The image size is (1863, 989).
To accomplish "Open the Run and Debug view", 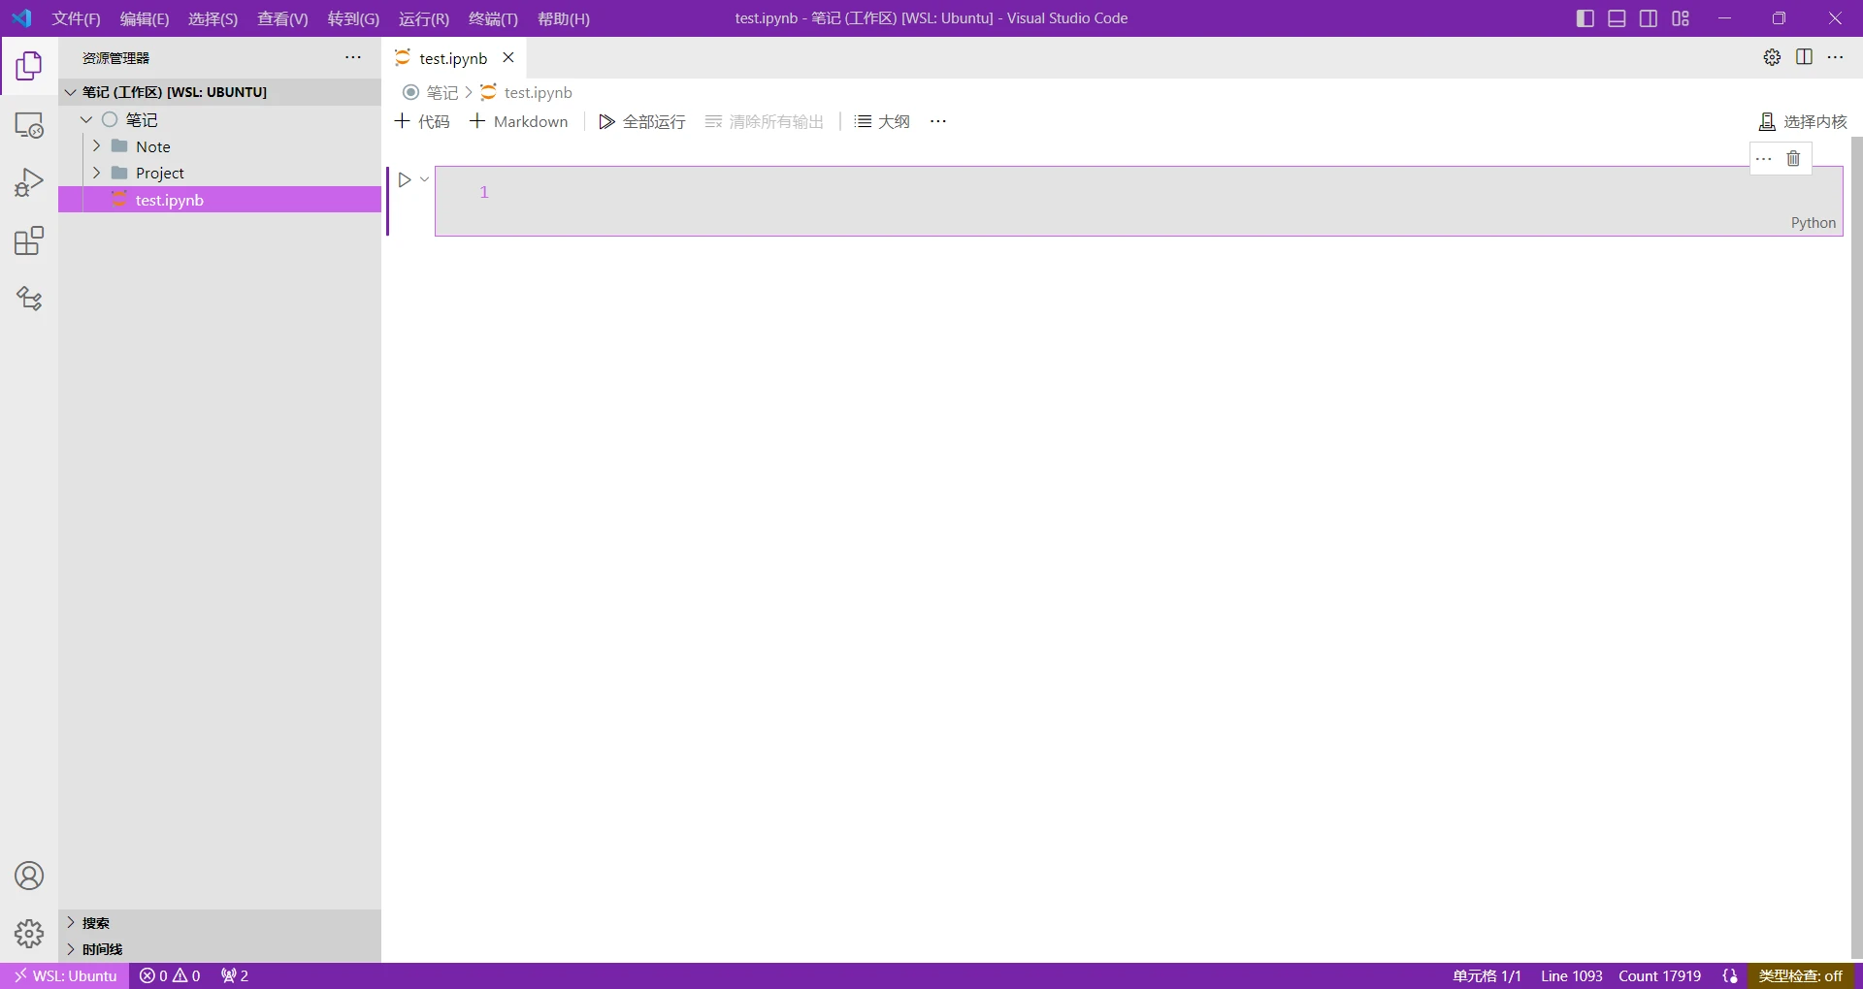I will 29,181.
